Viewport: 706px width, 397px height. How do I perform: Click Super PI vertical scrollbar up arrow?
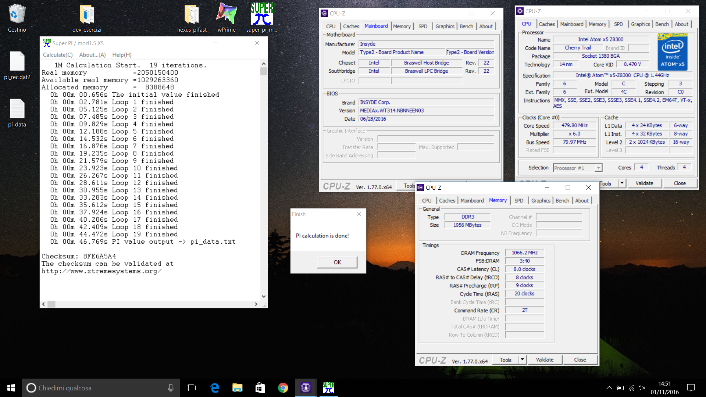[264, 64]
